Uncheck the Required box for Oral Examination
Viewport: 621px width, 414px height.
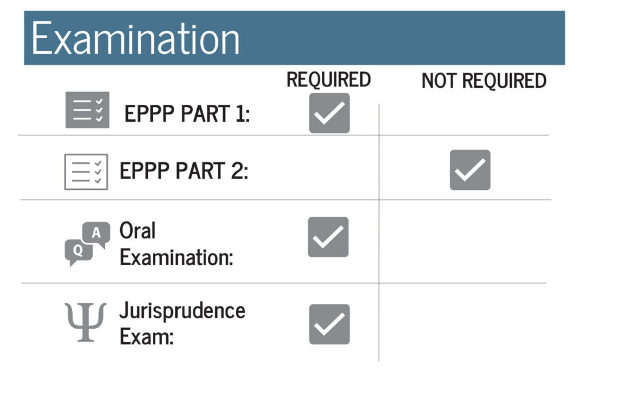(328, 237)
